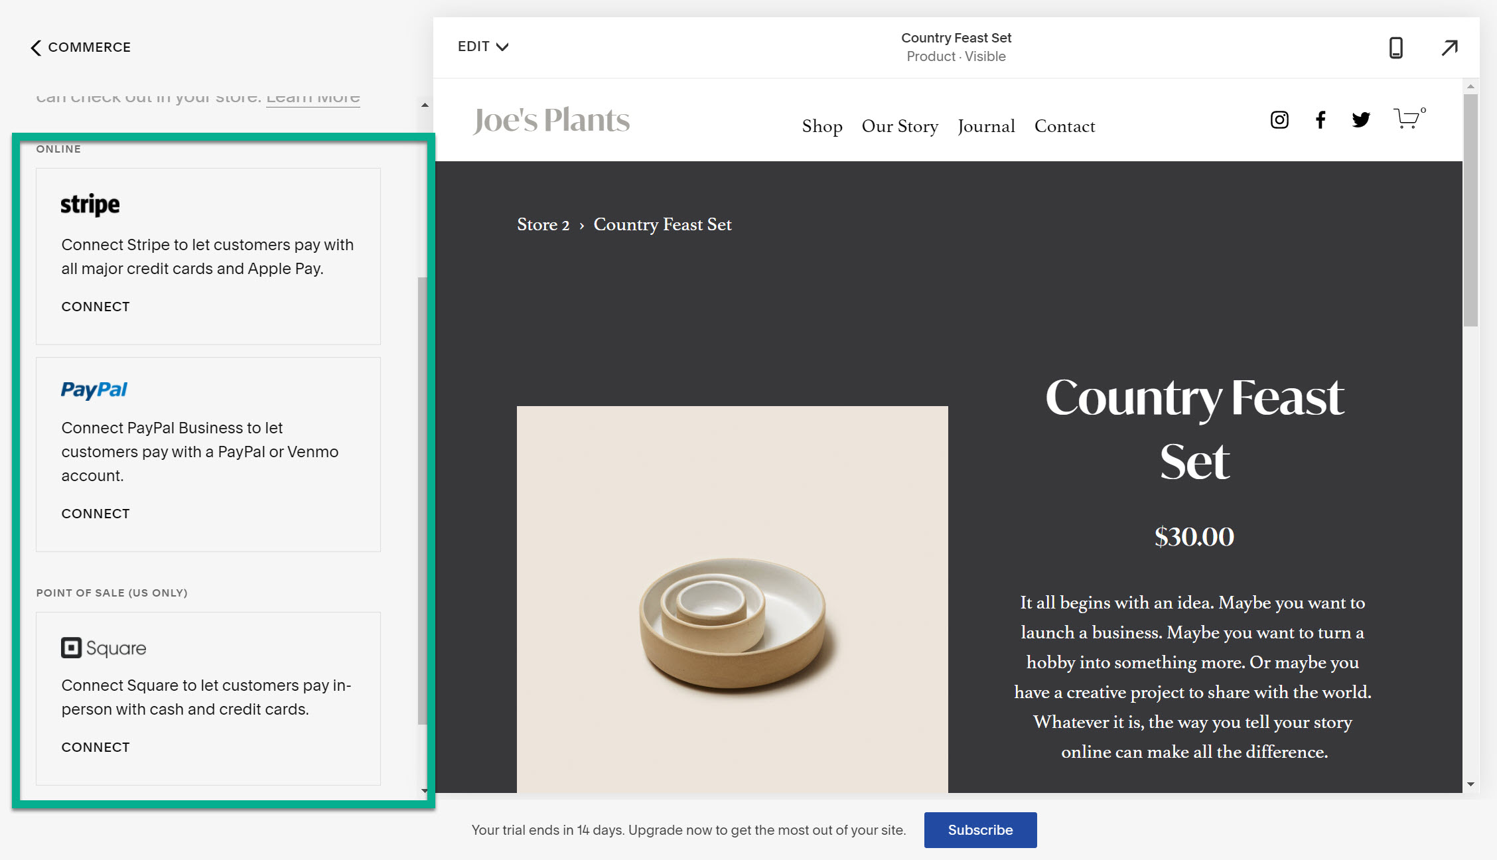Click the PayPal logo
The height and width of the screenshot is (860, 1497).
pyautogui.click(x=93, y=390)
